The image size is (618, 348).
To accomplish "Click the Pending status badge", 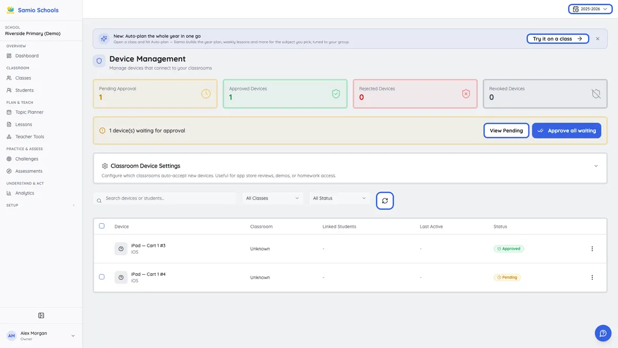I will [507, 277].
